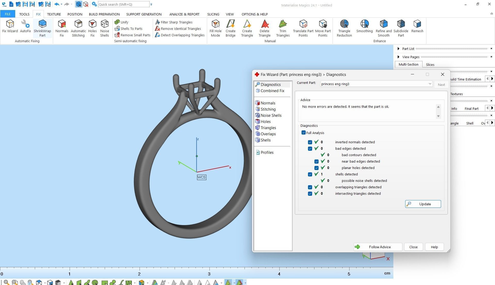This screenshot has height=285, width=495.
Task: Open Translate Part Points
Action: tap(303, 28)
